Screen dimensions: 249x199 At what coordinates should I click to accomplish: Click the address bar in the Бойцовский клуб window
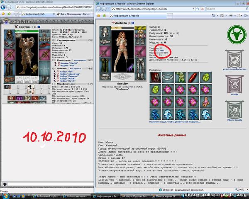click(54, 7)
